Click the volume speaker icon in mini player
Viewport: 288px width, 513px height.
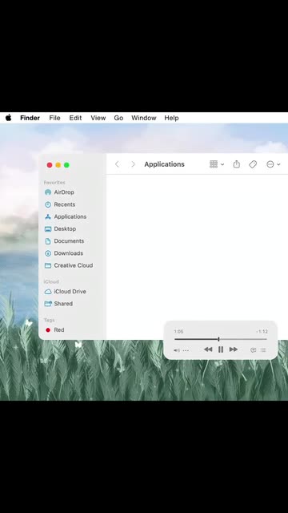[x=176, y=350]
